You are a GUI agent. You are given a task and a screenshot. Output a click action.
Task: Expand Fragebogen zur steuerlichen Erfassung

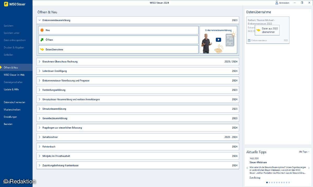tap(40, 128)
